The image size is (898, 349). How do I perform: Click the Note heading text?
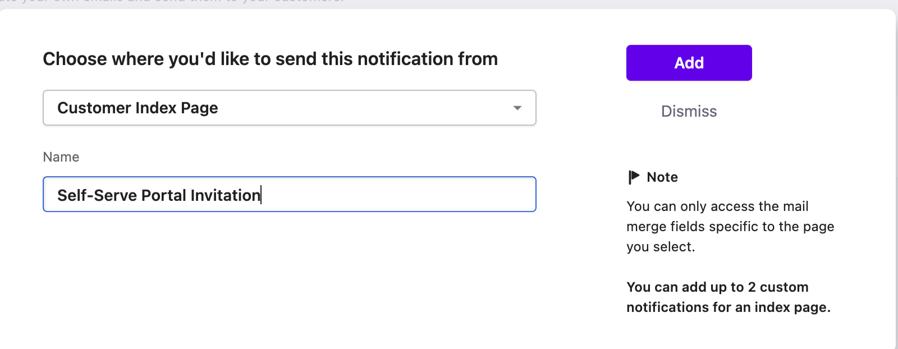[662, 177]
